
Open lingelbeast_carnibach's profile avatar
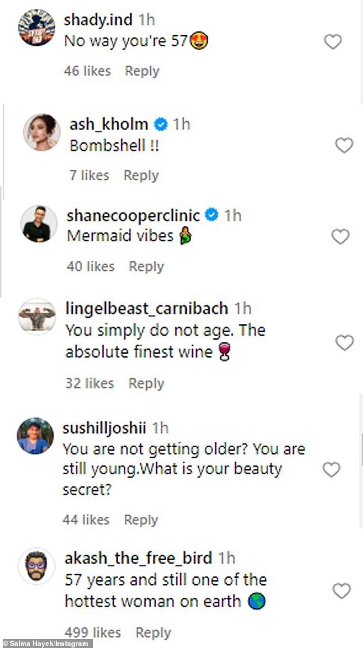click(37, 317)
